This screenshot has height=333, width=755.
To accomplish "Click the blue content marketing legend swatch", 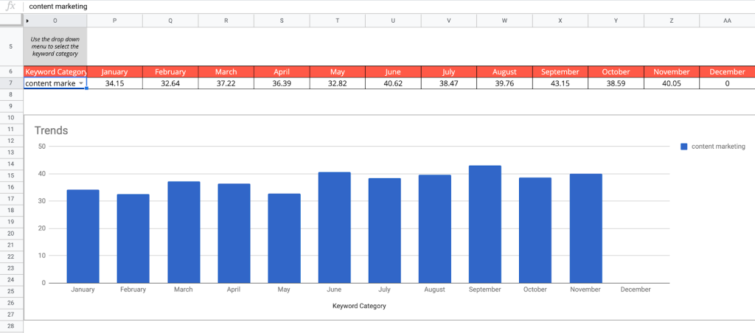I will (684, 147).
